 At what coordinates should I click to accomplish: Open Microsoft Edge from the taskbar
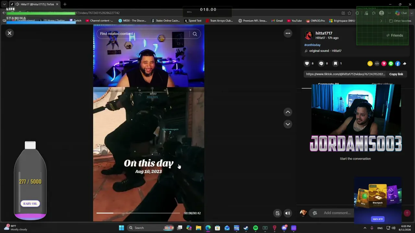pyautogui.click(x=208, y=228)
